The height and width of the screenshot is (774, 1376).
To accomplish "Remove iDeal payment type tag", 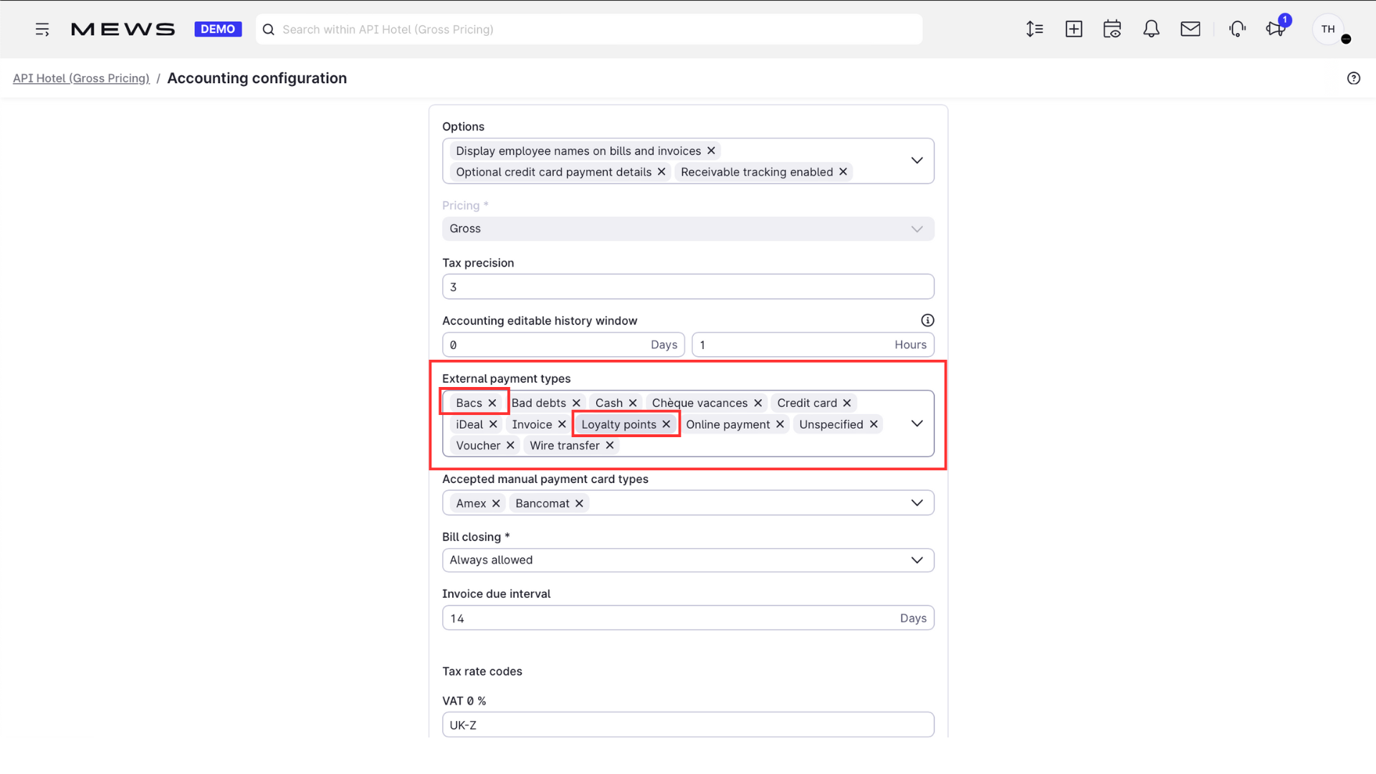I will coord(493,424).
